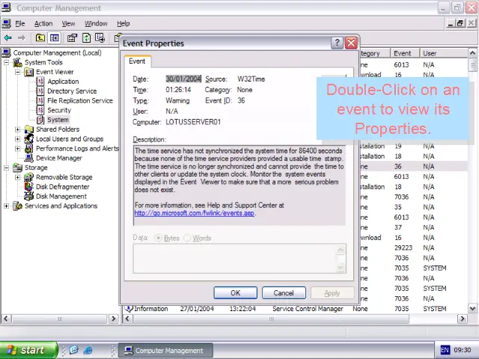
Task: Click the Disk Defragmenter icon
Action: point(29,186)
